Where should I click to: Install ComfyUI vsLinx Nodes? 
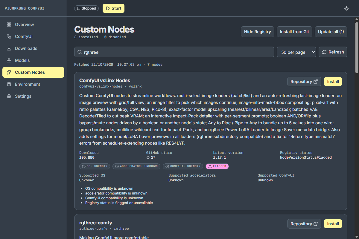(x=333, y=82)
